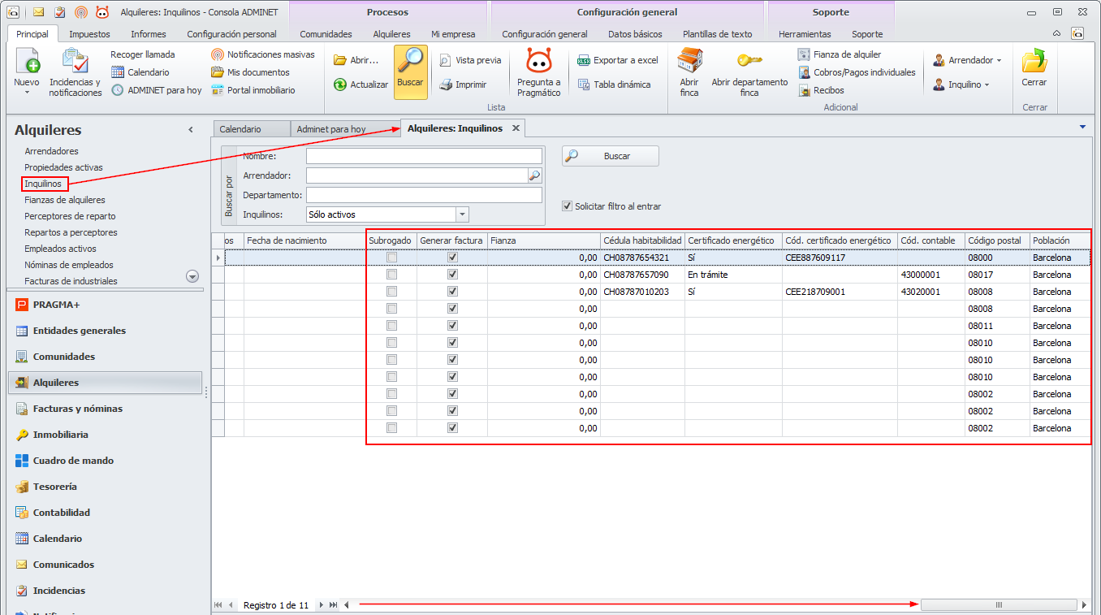Open Fianzas de alquileres link in sidebar
Image resolution: width=1101 pixels, height=615 pixels.
click(65, 200)
